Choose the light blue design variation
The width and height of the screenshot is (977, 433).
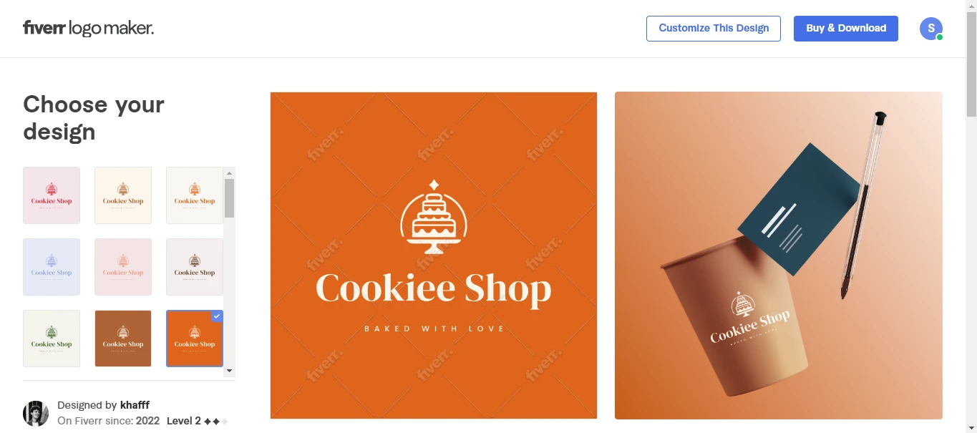tap(52, 267)
